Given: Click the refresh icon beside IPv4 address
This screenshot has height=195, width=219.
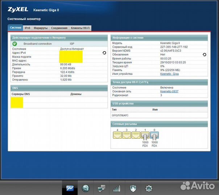Looking at the screenshot, I should 104,53.
